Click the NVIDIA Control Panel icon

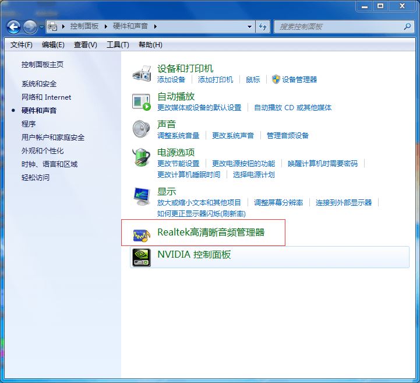[142, 256]
